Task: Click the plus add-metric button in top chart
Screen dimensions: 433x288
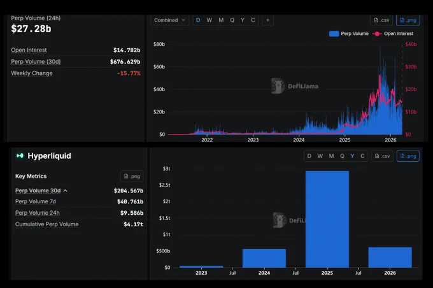Action: (267, 20)
